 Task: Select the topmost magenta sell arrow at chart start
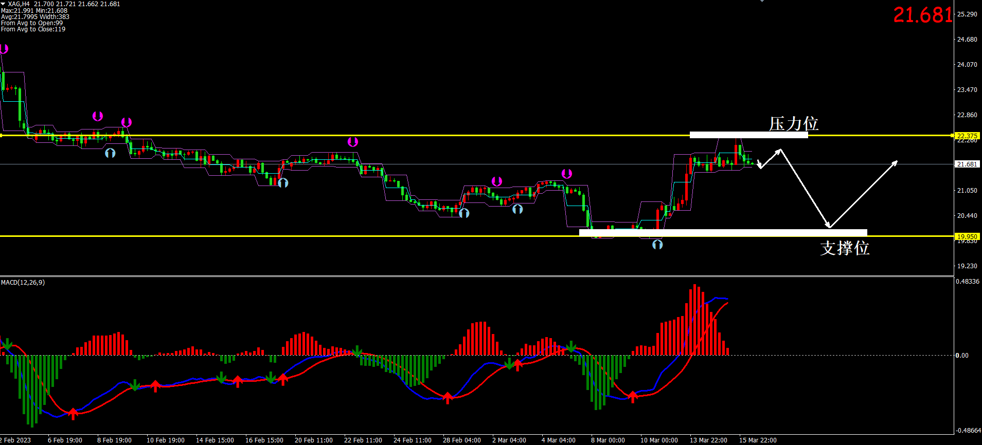coord(4,49)
